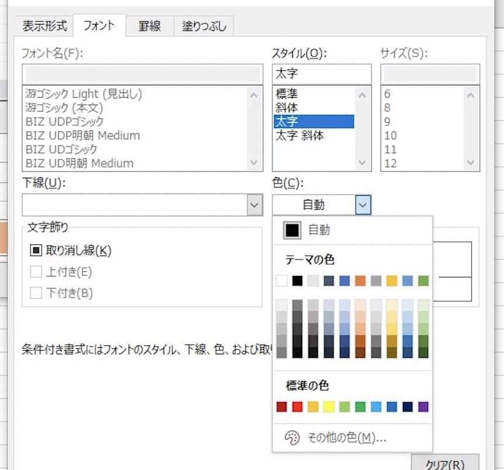Image resolution: width=504 pixels, height=470 pixels.
Task: Select font 游ゴシック Light (見出し)
Action: [x=84, y=94]
